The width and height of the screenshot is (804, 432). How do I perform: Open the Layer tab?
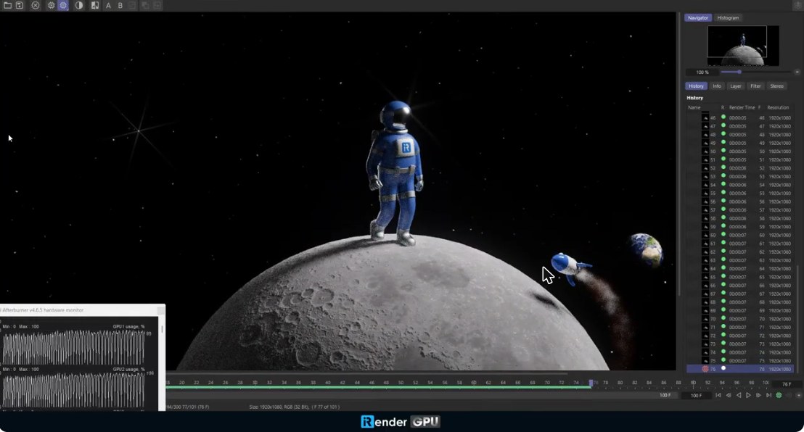tap(735, 86)
